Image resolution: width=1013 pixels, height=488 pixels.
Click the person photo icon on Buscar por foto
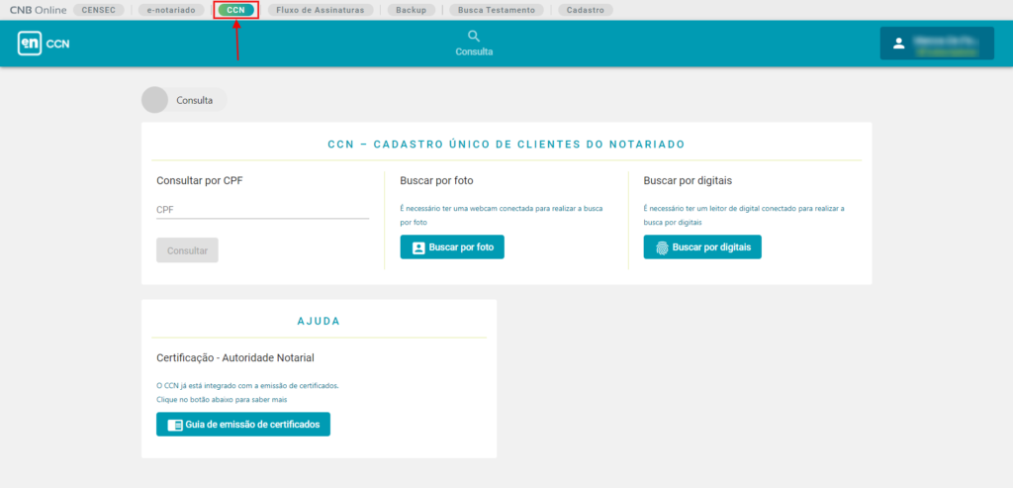pos(418,247)
